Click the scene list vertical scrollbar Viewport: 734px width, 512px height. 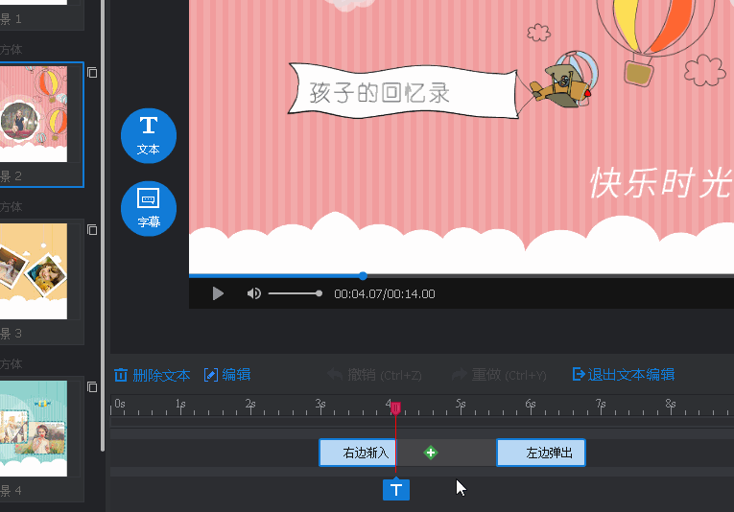[103, 225]
